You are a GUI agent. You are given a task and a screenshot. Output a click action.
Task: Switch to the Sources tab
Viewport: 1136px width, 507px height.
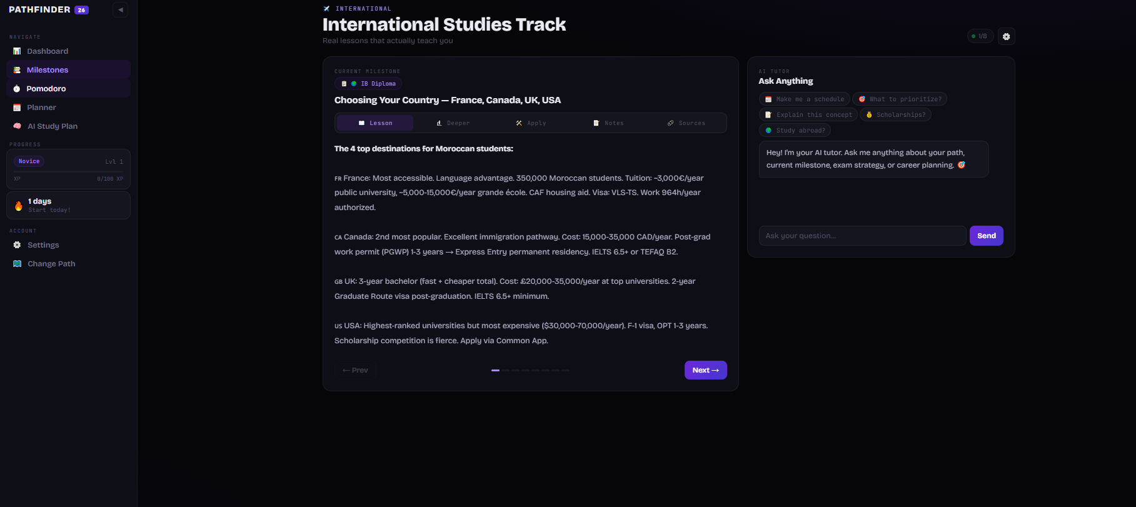point(686,123)
